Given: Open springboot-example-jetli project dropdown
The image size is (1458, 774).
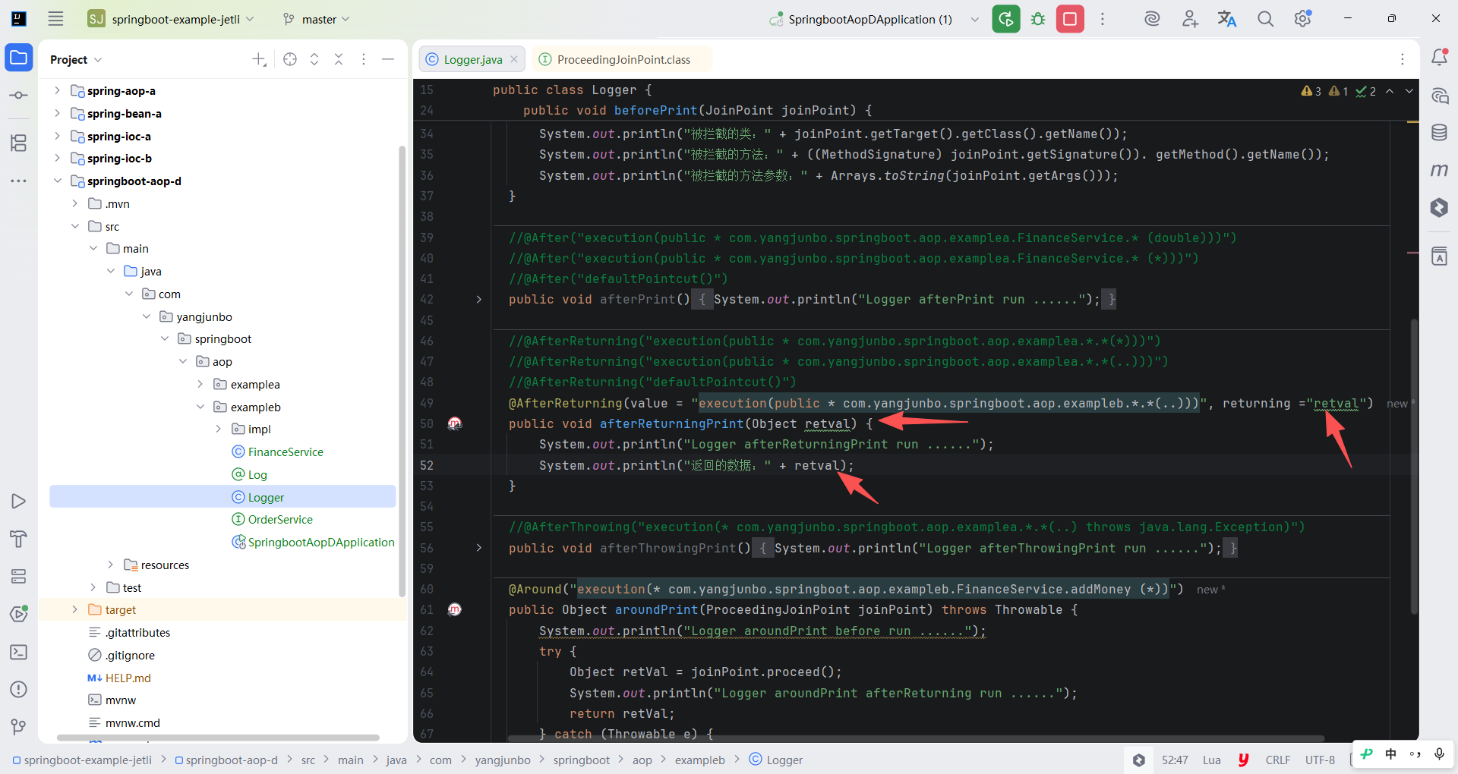Looking at the screenshot, I should (171, 19).
